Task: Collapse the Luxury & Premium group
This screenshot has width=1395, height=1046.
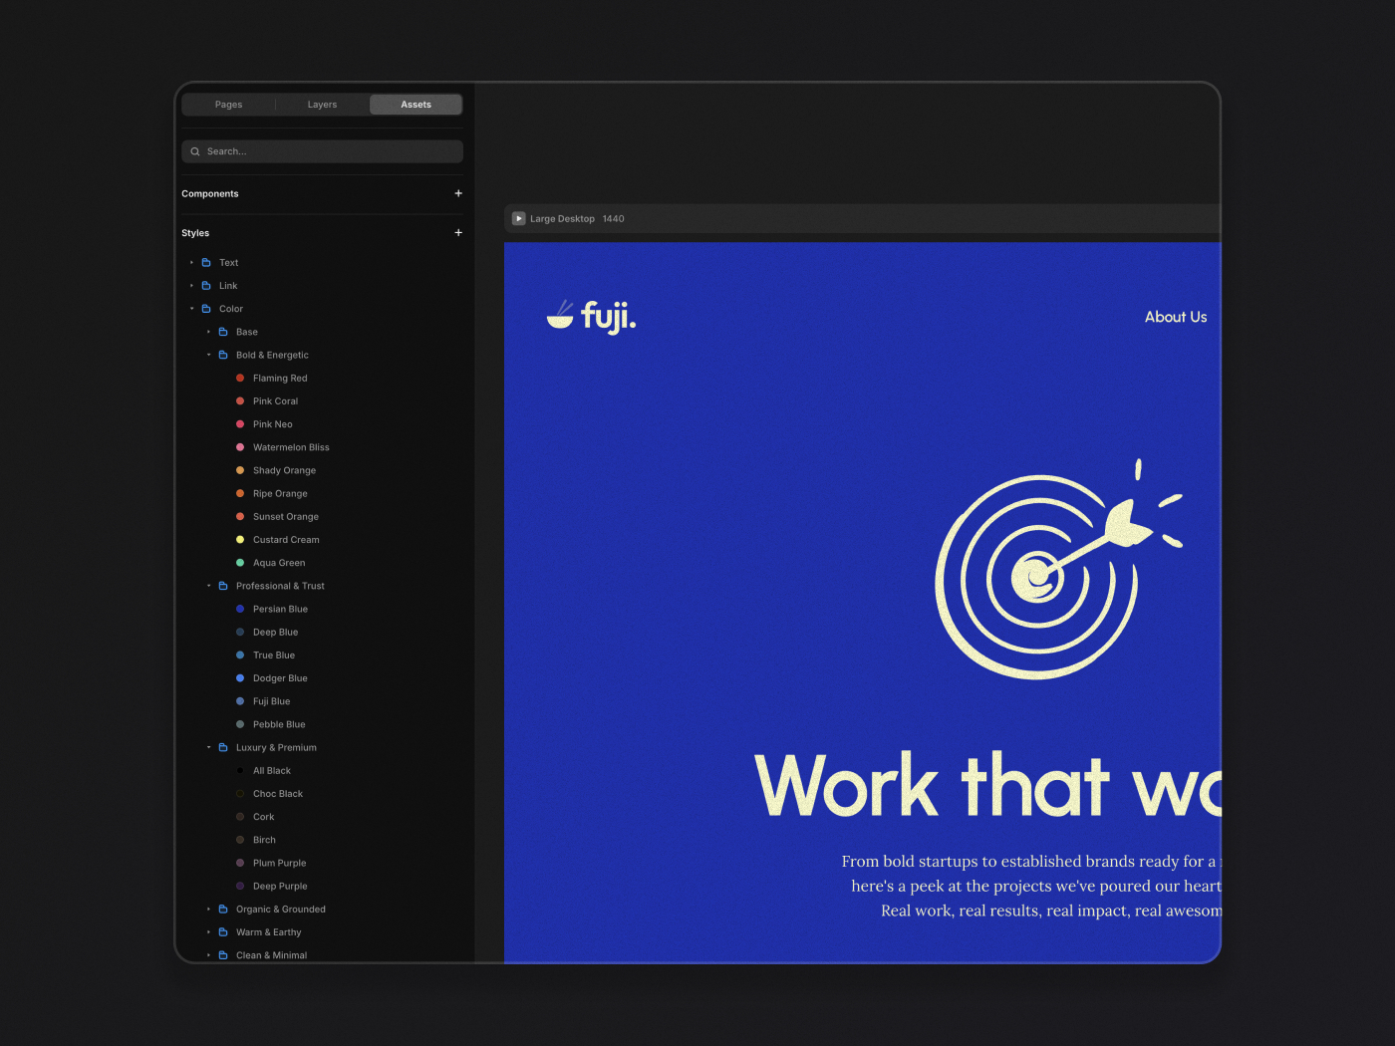Action: [x=209, y=747]
